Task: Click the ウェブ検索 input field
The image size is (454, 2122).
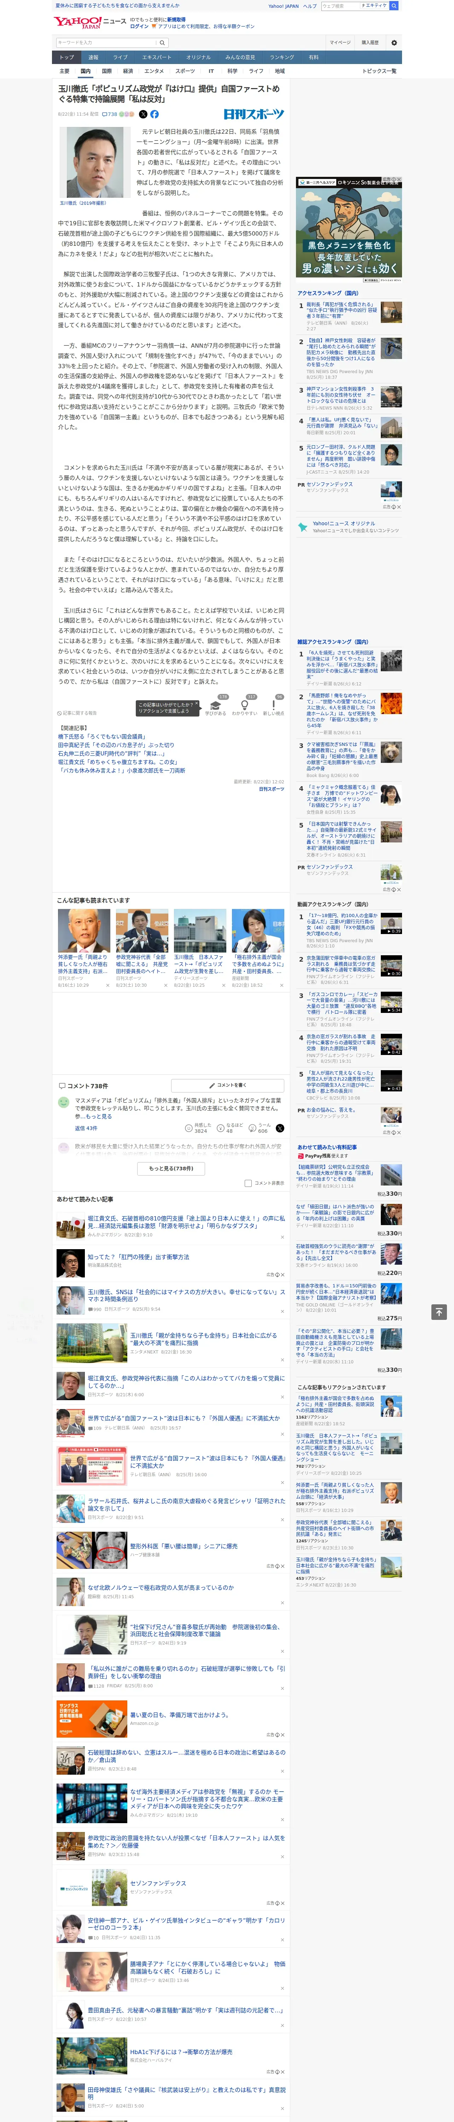Action: point(339,6)
